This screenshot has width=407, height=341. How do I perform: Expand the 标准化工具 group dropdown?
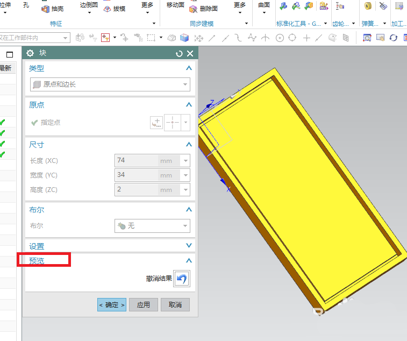325,24
